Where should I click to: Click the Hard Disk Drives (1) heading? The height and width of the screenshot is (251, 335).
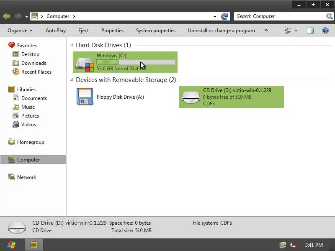[103, 45]
